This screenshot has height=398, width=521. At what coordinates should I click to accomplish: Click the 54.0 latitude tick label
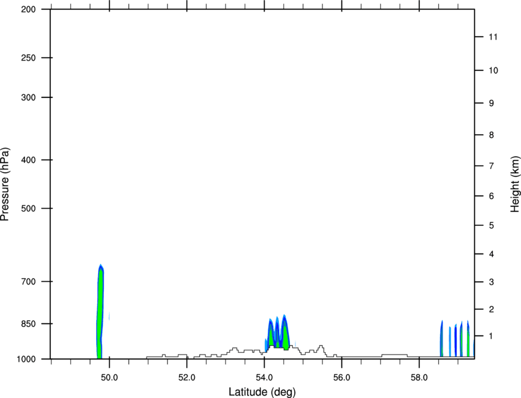(x=264, y=378)
